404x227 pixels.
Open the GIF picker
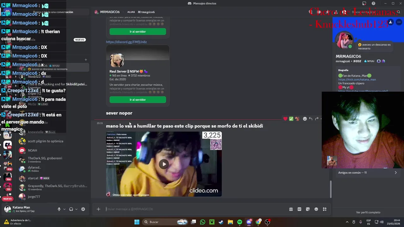[299, 209]
